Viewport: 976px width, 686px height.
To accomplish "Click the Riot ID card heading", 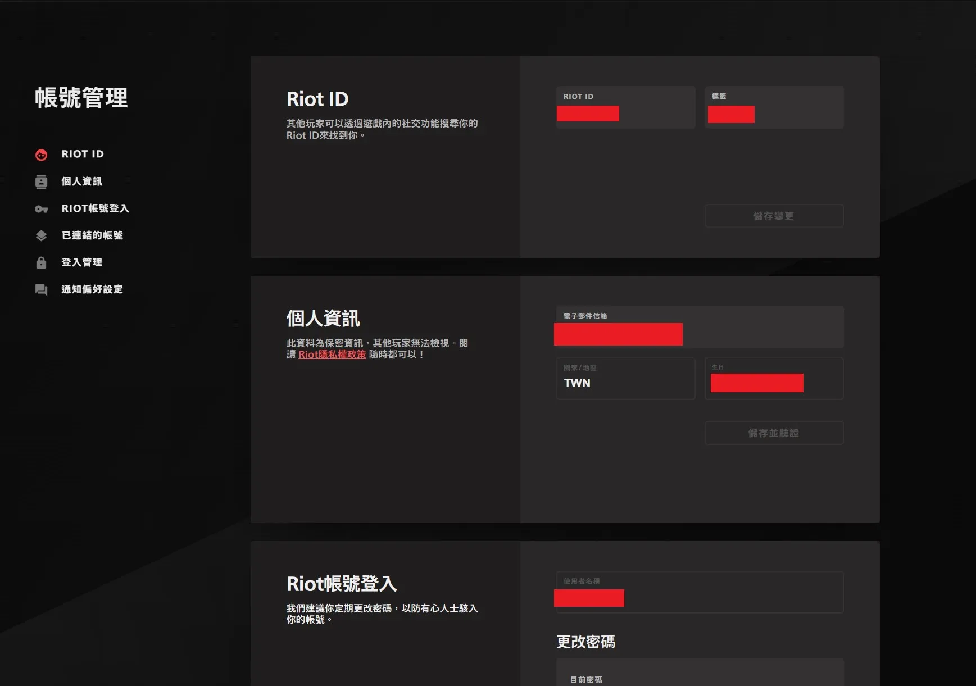I will (317, 99).
